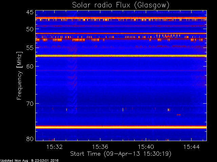
Task: Select the 'Frequency [MHz]' axis label
Action: click(20, 76)
